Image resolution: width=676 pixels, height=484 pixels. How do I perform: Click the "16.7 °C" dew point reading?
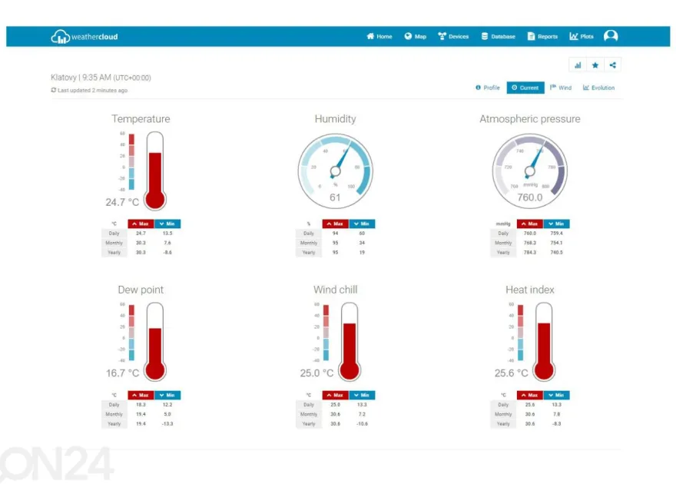tap(122, 373)
